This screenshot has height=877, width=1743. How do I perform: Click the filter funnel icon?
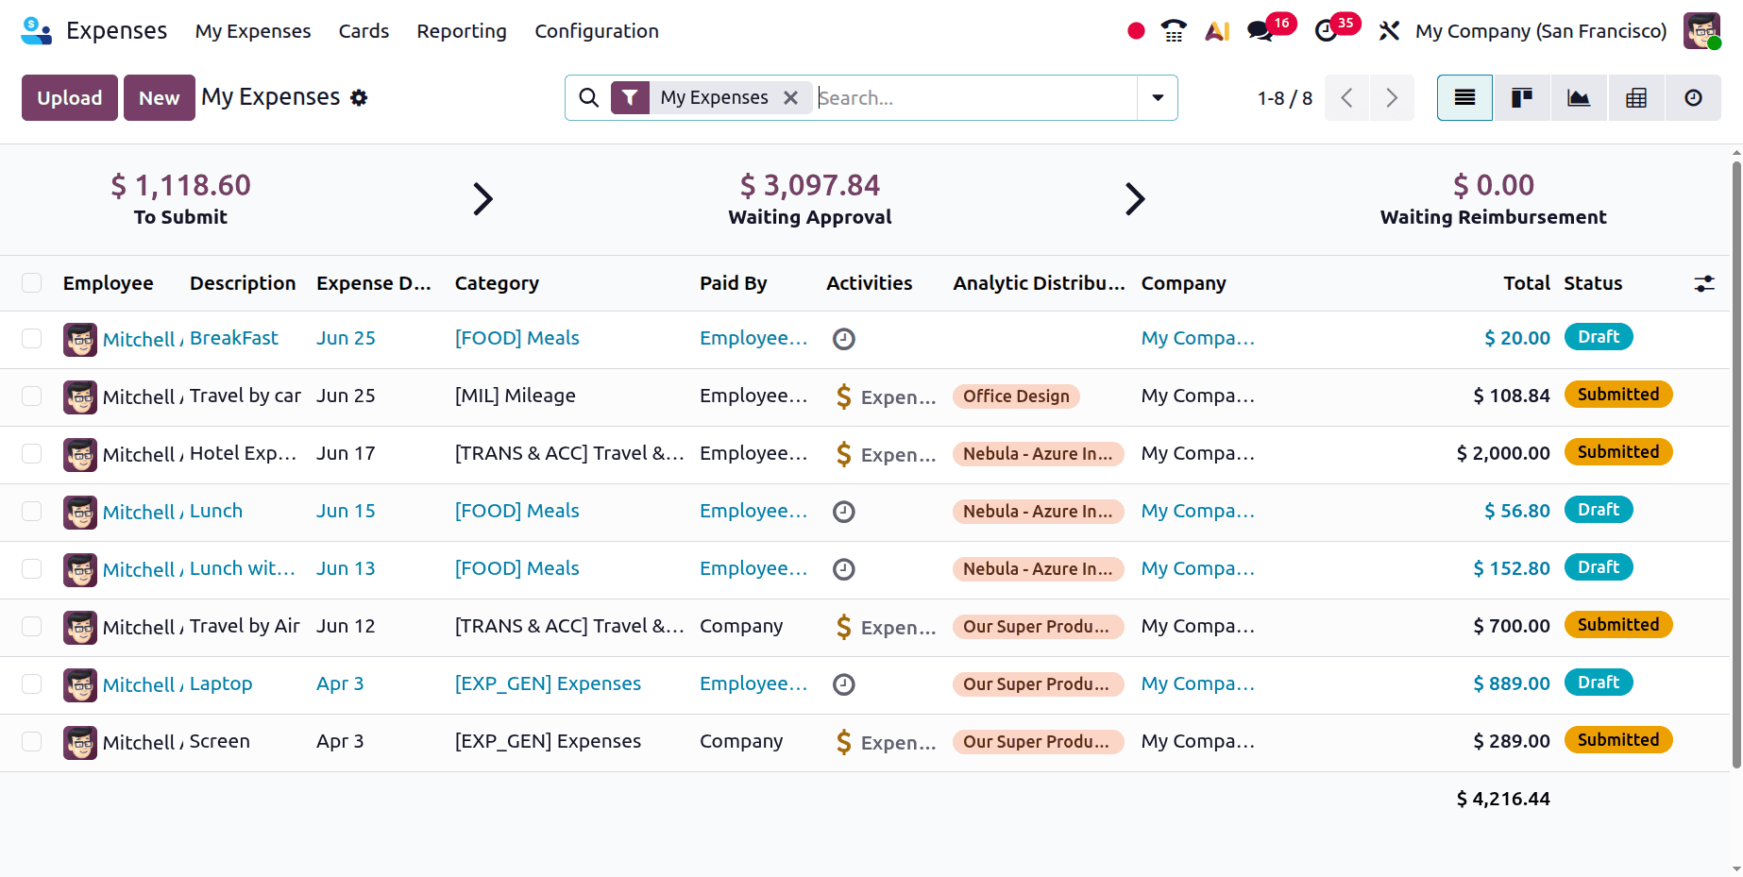[630, 97]
